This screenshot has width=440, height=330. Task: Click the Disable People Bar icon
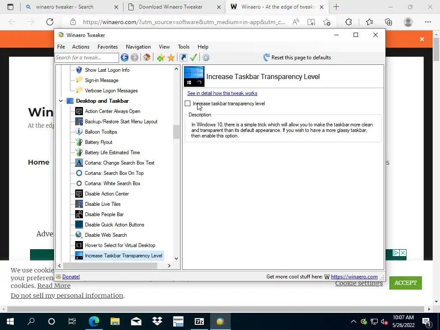tap(79, 214)
